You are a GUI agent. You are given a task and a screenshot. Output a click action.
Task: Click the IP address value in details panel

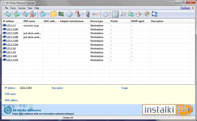pyautogui.click(x=26, y=88)
